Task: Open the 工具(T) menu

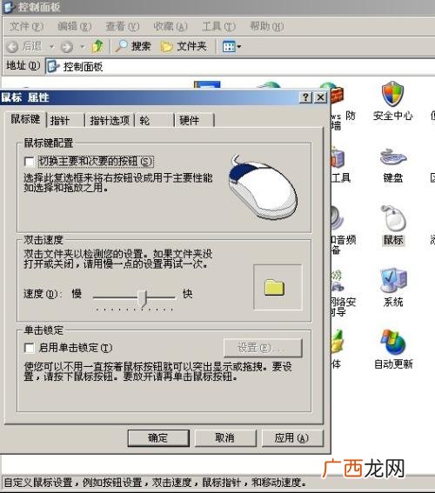Action: (218, 26)
